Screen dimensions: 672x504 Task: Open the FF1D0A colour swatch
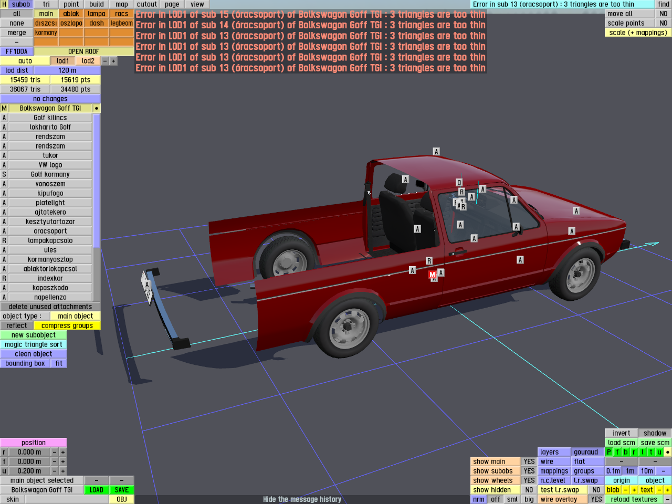click(x=17, y=51)
